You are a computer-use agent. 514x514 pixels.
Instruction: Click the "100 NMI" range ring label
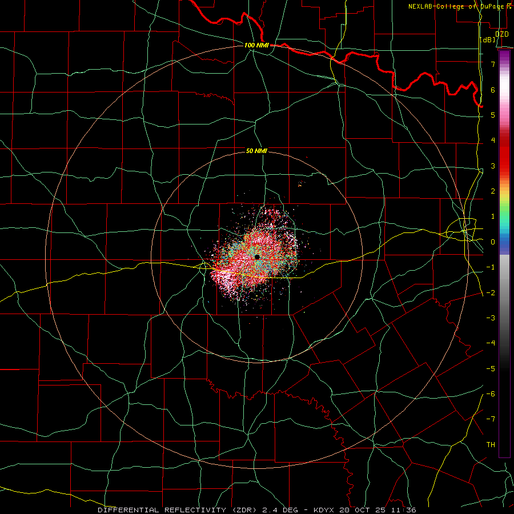pos(256,45)
